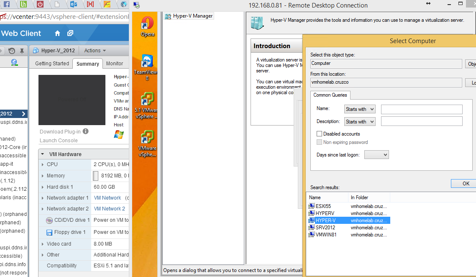Click the VM Network 2 link
The width and height of the screenshot is (476, 277).
109,209
